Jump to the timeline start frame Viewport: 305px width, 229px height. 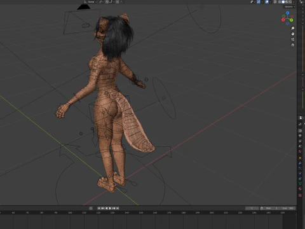(99, 208)
